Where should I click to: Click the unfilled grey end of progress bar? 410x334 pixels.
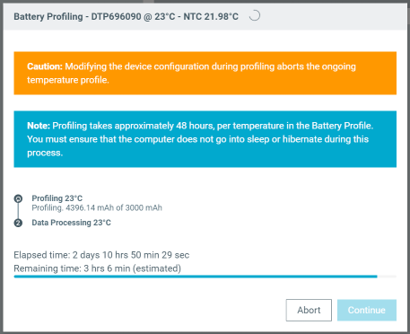point(387,277)
